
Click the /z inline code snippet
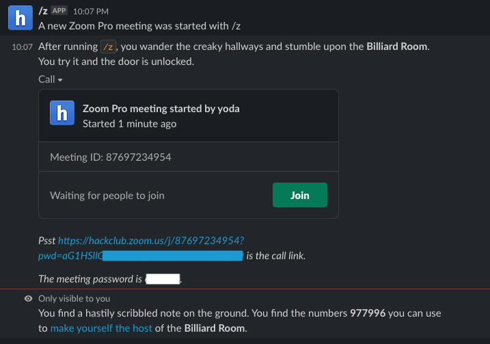coord(108,47)
